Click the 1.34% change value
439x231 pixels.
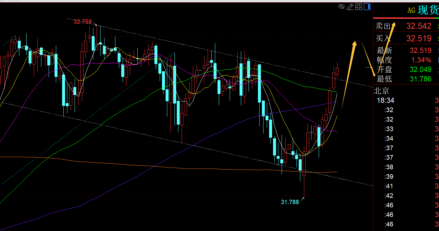(x=421, y=60)
